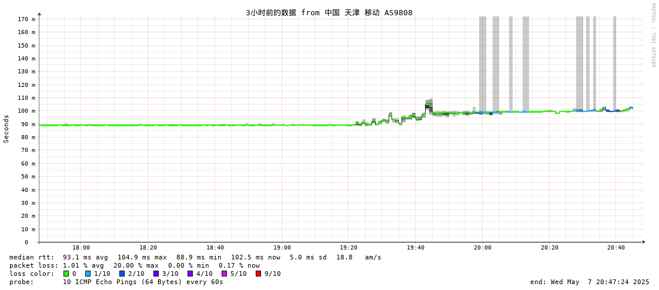Screen dimensions: 659x290
Task: Click the "packet loss:" label
Action: point(34,266)
